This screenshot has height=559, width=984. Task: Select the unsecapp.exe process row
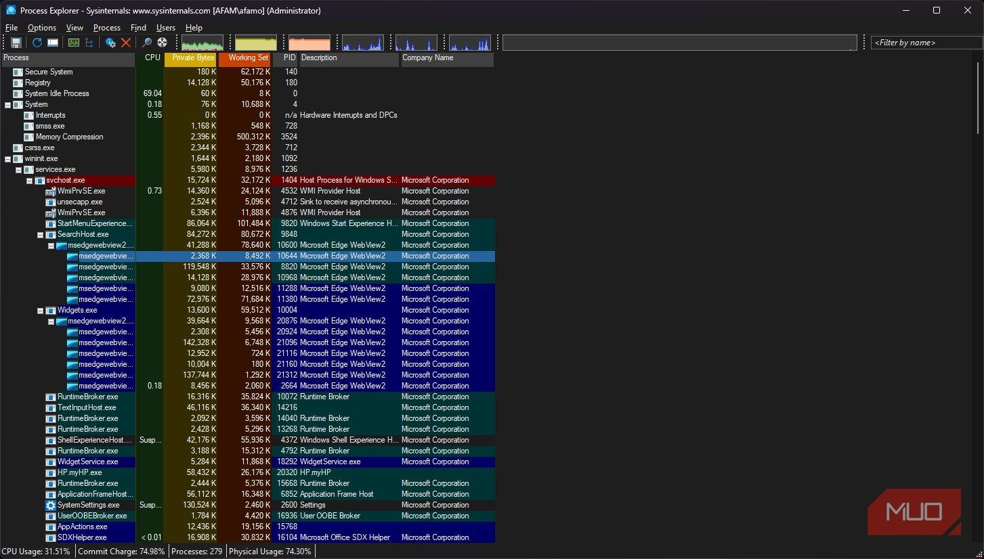pyautogui.click(x=247, y=202)
